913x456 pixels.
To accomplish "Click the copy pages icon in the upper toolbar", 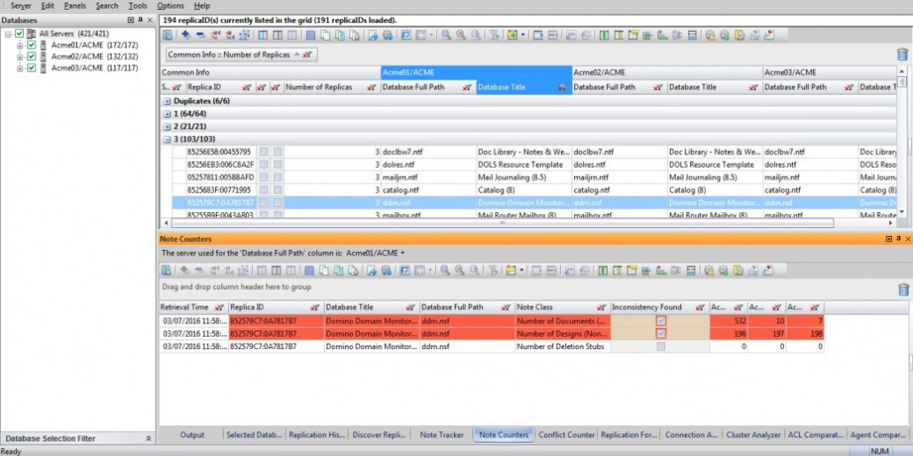I will click(325, 34).
